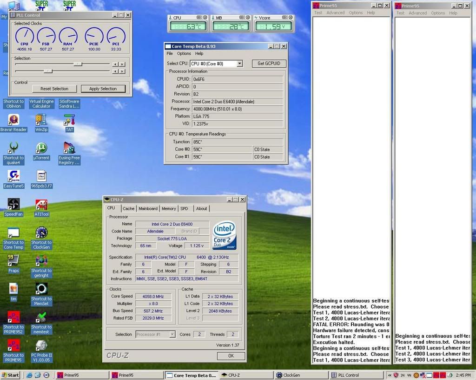The width and height of the screenshot is (476, 380).
Task: Open the PC Probe II desktop icon
Action: point(41,346)
